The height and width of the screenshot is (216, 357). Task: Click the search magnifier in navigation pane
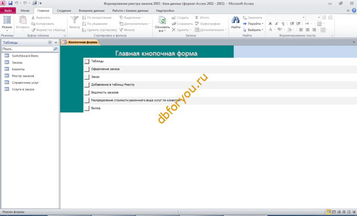[x=55, y=49]
